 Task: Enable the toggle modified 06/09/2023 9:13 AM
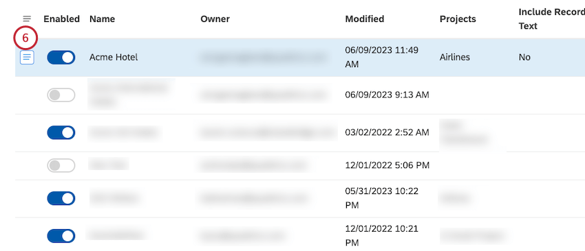[61, 95]
